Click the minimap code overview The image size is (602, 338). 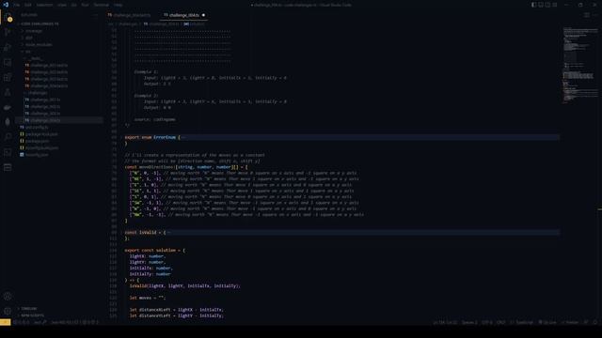pyautogui.click(x=579, y=65)
